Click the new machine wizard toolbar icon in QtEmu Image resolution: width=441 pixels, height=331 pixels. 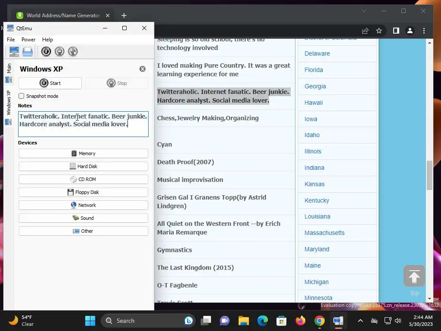[x=14, y=52]
